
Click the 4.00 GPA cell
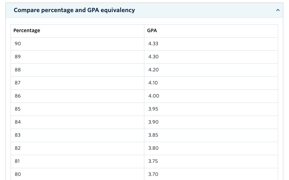[x=211, y=96]
